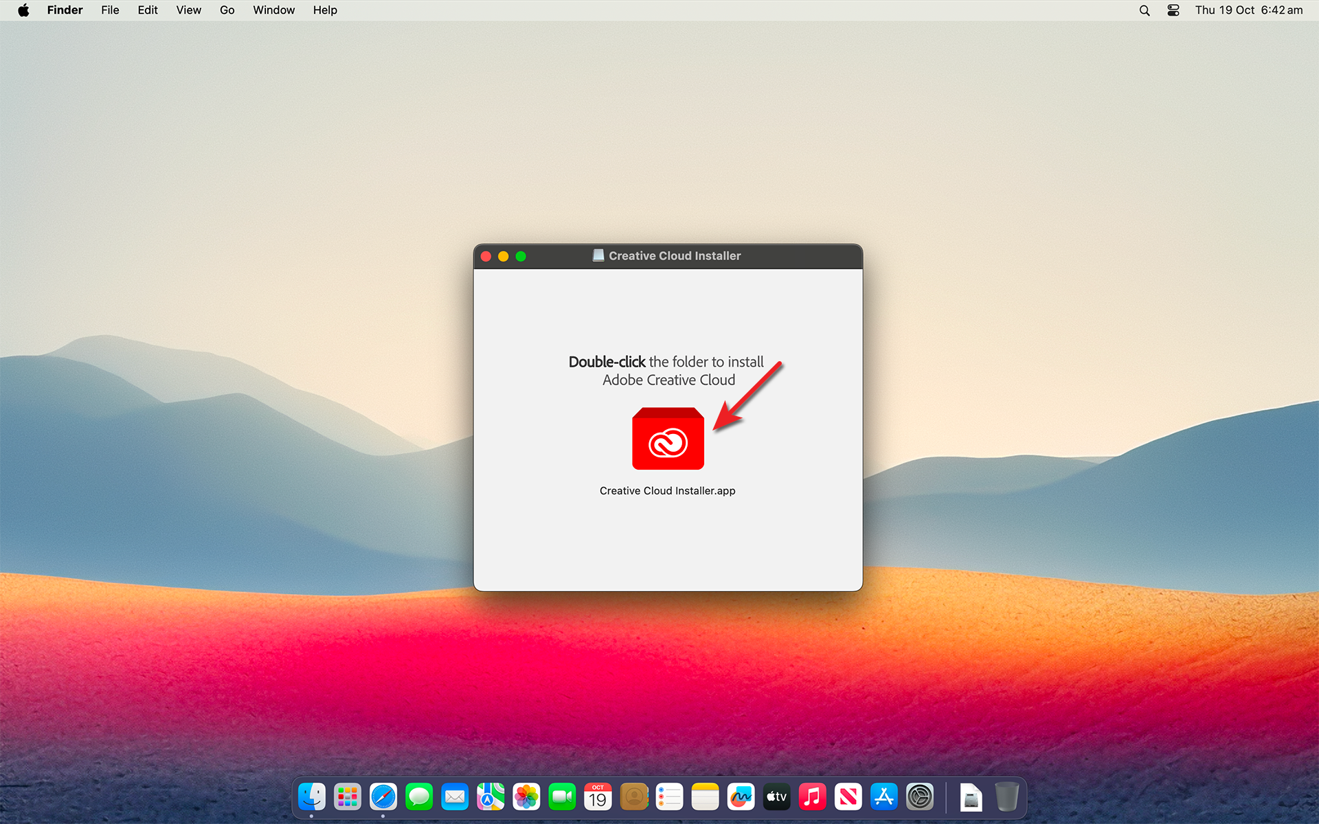The height and width of the screenshot is (824, 1319).
Task: Open Notes from the Dock
Action: pyautogui.click(x=705, y=797)
